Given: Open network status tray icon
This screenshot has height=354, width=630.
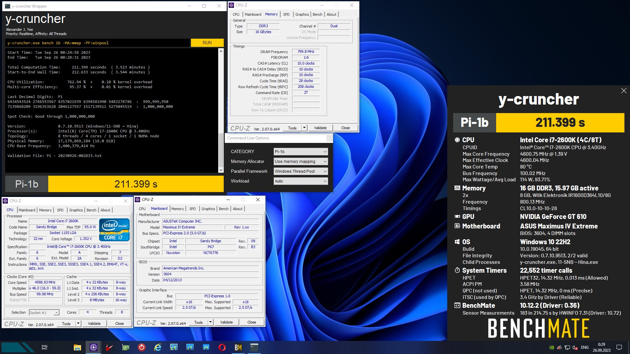Looking at the screenshot, I should pos(567,347).
